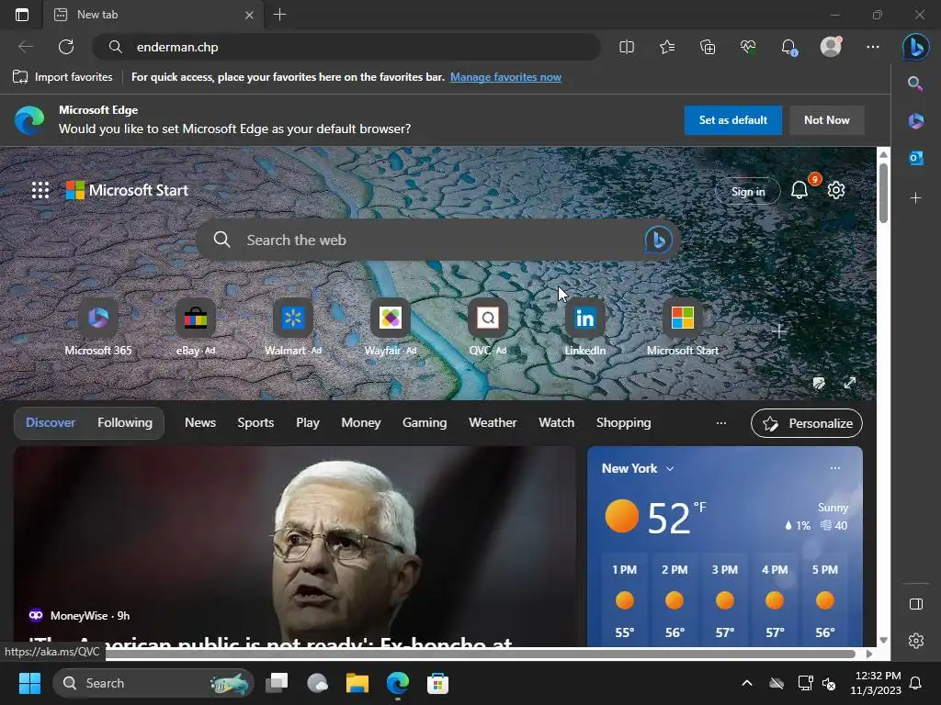Show more feed categories ellipsis

point(721,423)
